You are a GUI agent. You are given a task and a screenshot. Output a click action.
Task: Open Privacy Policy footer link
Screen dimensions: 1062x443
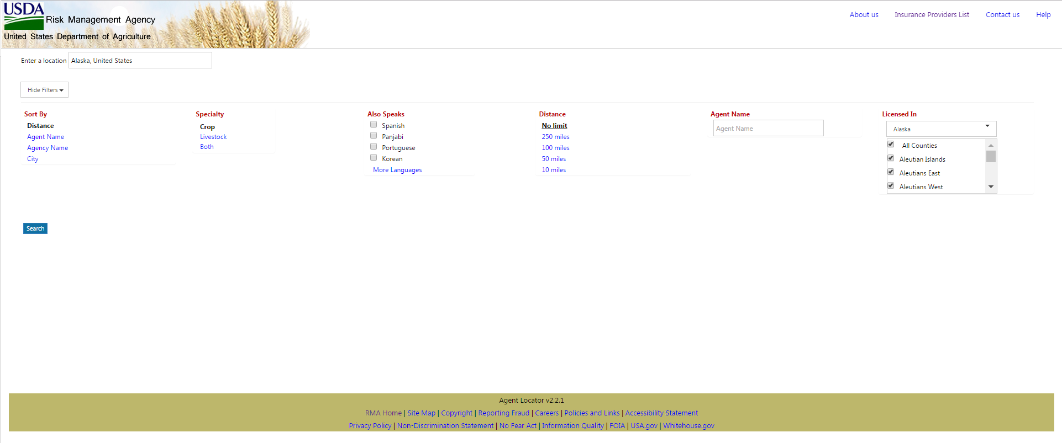[x=370, y=426]
